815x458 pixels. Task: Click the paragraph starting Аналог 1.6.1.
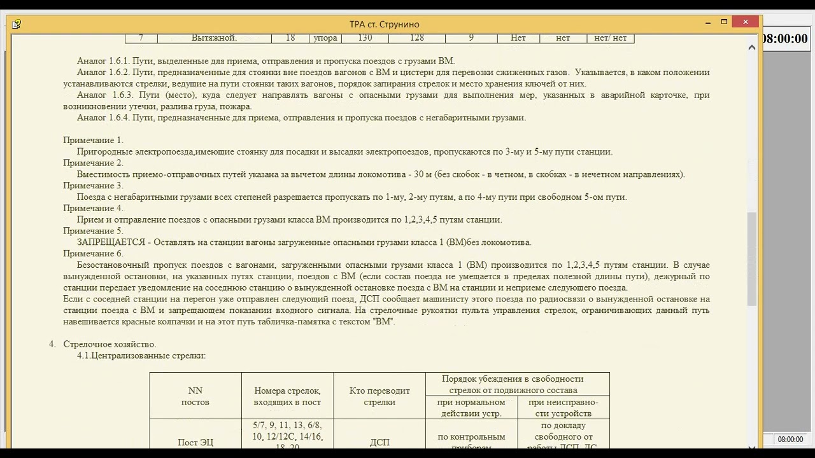(x=266, y=61)
